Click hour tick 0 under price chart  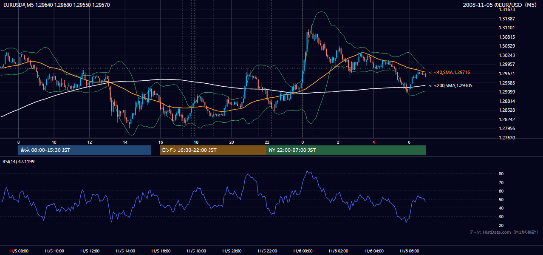(303, 142)
